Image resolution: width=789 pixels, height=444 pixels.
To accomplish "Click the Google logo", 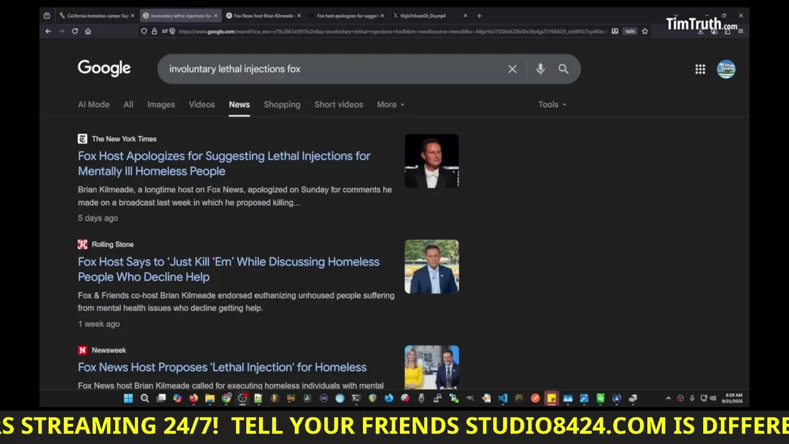I will 104,68.
